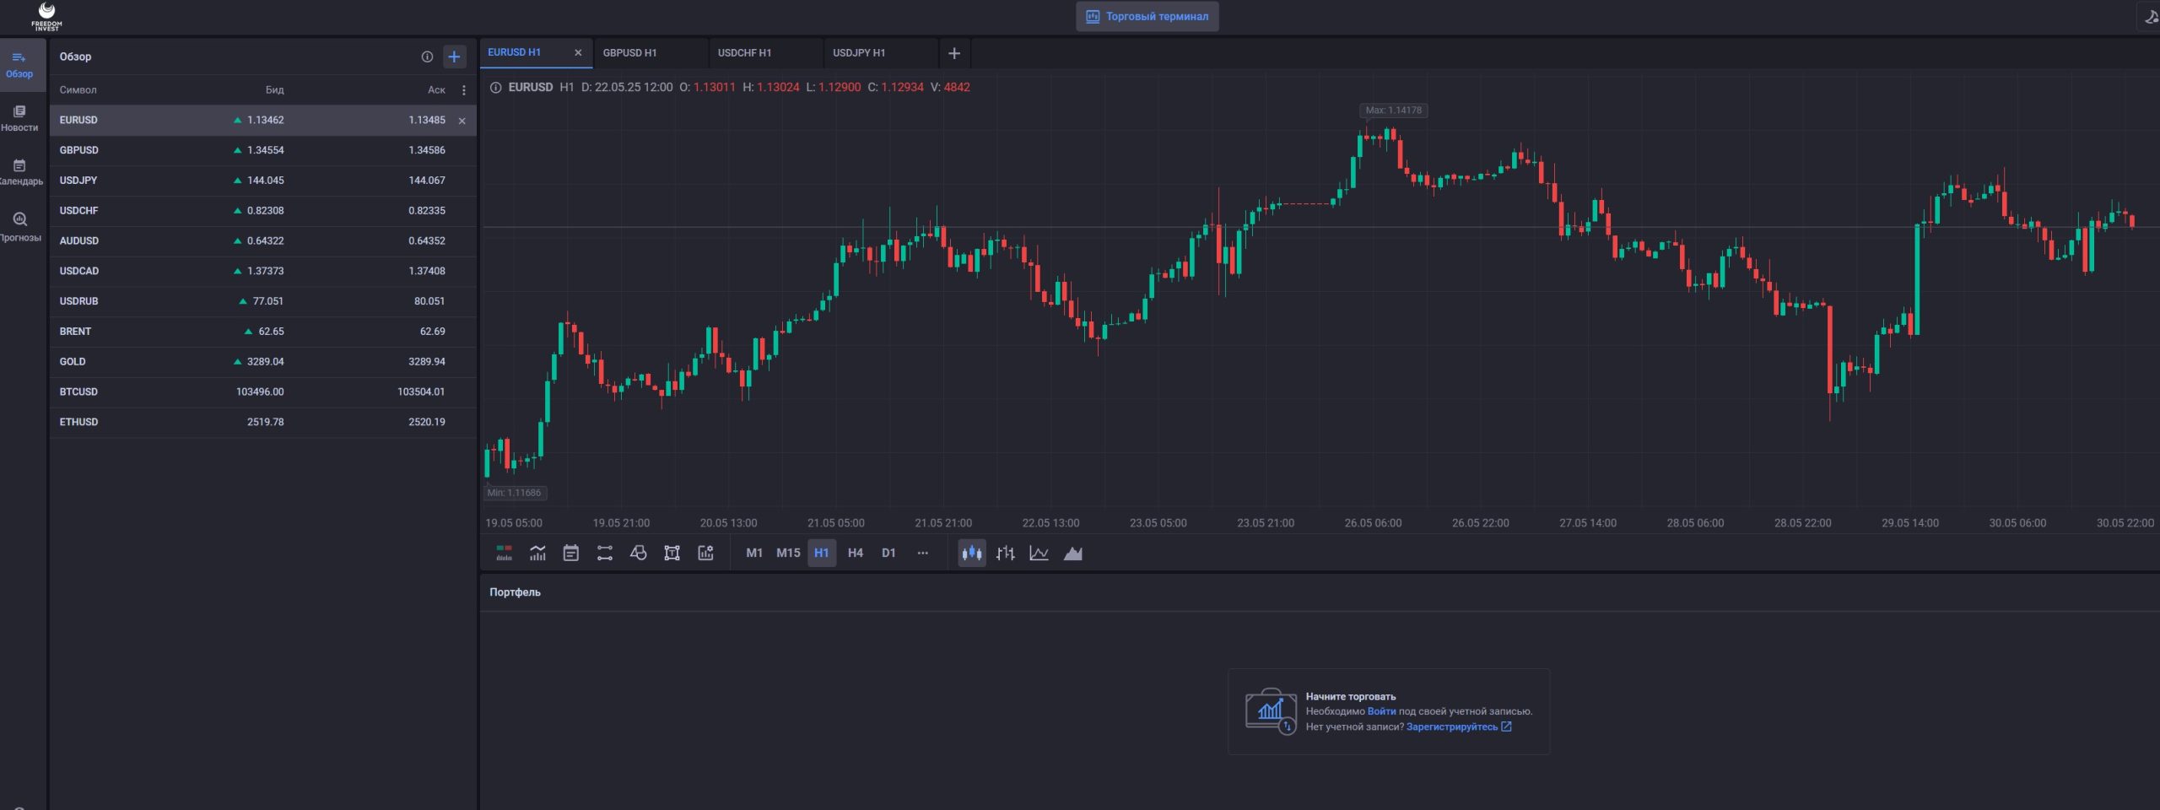Open the indicators tool in chart toolbar
This screenshot has width=2160, height=810.
(x=537, y=553)
